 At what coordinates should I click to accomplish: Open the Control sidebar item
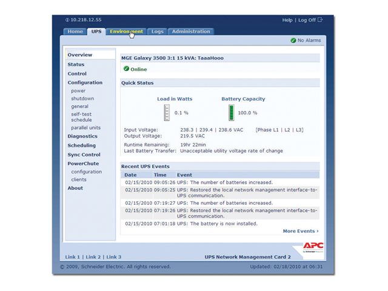tap(77, 73)
